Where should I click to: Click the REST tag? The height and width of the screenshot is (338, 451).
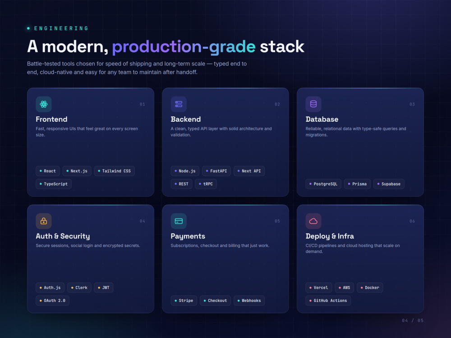pyautogui.click(x=181, y=184)
